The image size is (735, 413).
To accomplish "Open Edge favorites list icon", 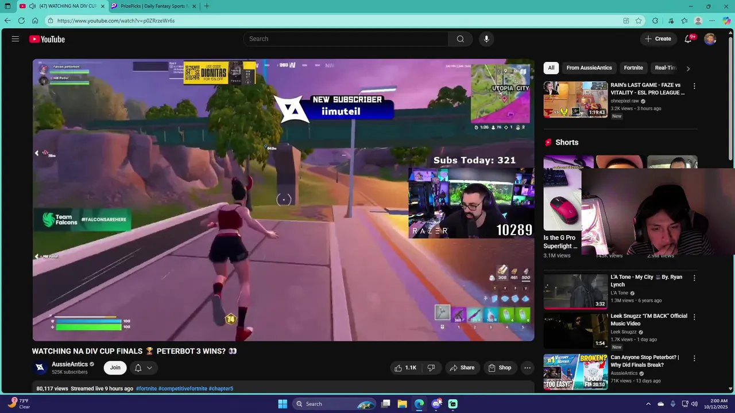I will click(x=684, y=21).
